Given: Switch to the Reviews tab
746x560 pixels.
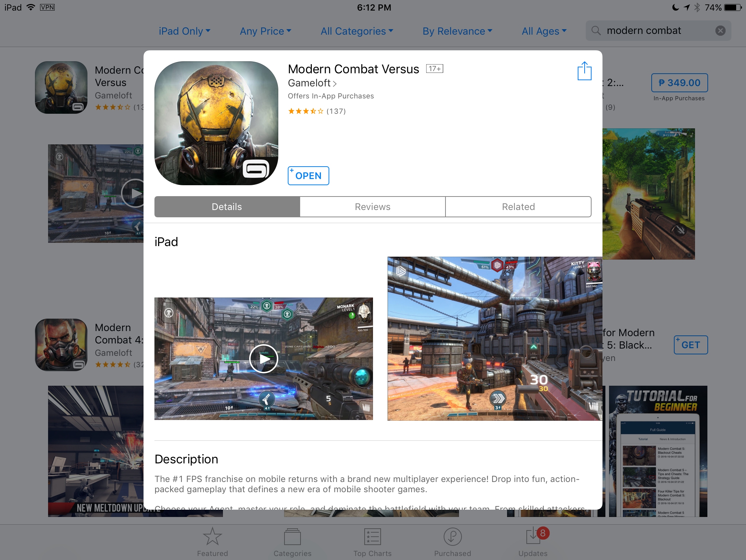Looking at the screenshot, I should tap(372, 206).
